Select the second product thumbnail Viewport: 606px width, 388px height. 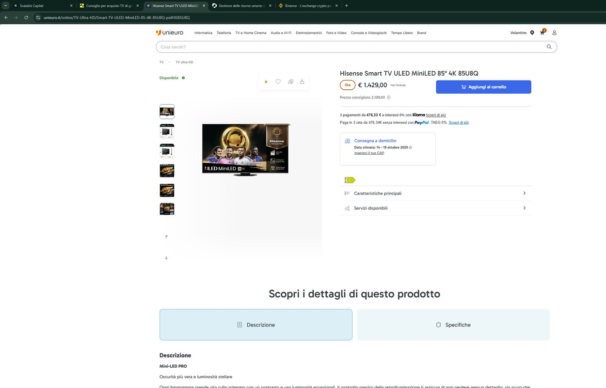click(x=167, y=131)
